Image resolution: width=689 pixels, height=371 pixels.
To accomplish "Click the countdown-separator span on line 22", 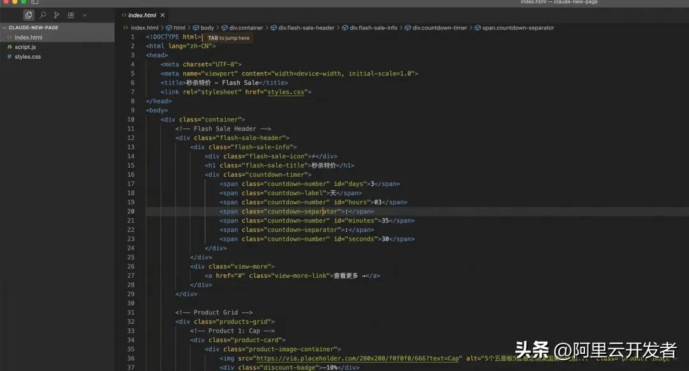I will point(297,230).
